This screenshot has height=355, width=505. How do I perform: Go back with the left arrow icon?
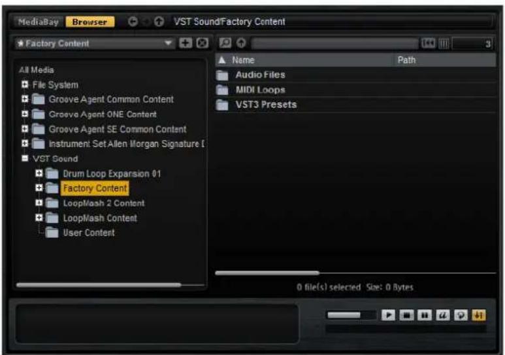point(133,22)
